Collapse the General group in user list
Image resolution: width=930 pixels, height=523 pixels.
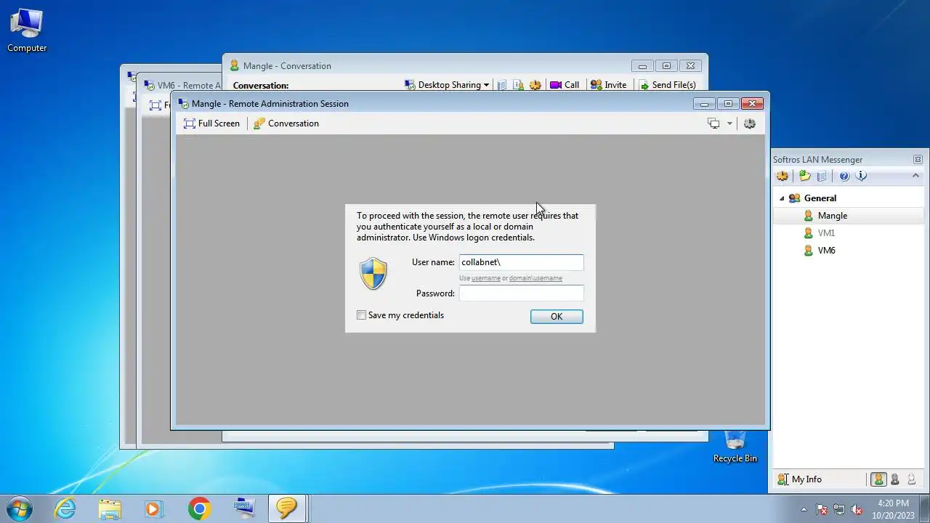click(782, 198)
